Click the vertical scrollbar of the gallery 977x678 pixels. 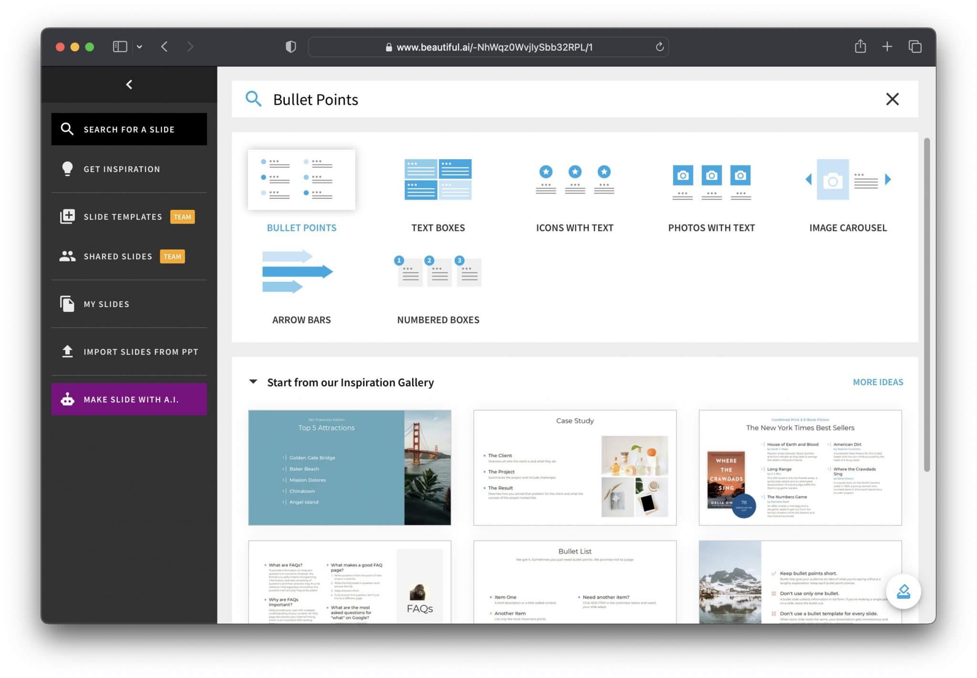(926, 305)
